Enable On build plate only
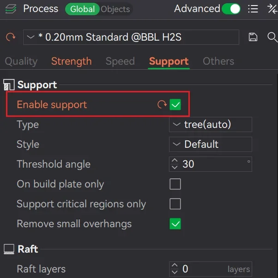The image size is (278, 278). [x=175, y=184]
